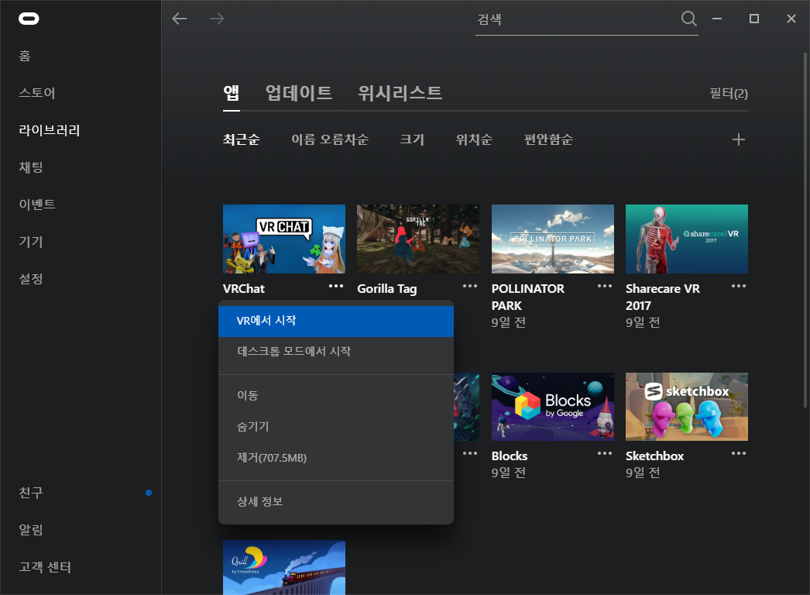Click the Blocks by Google thumbnail
810x595 pixels.
click(x=553, y=407)
